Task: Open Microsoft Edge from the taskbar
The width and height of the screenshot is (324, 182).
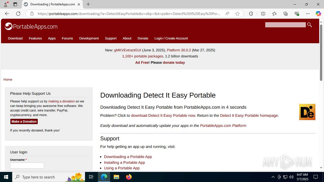Action: coord(104,177)
